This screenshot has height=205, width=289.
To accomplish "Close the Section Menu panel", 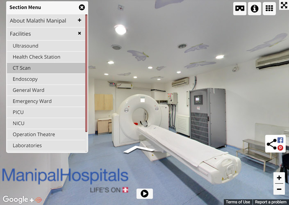I will [x=82, y=7].
